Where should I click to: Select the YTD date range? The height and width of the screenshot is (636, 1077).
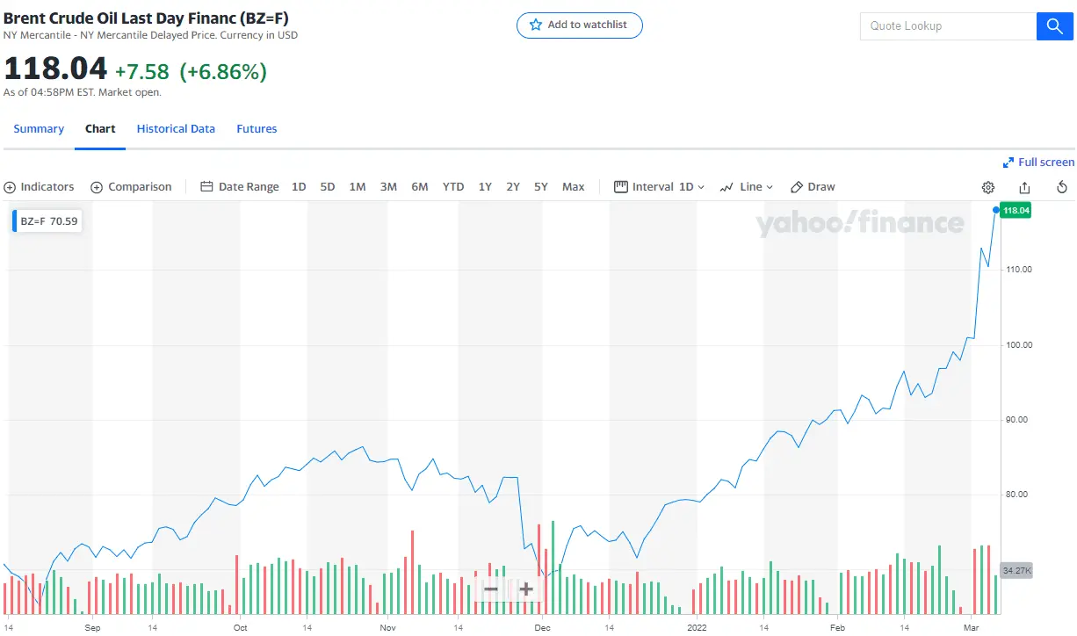pos(453,187)
